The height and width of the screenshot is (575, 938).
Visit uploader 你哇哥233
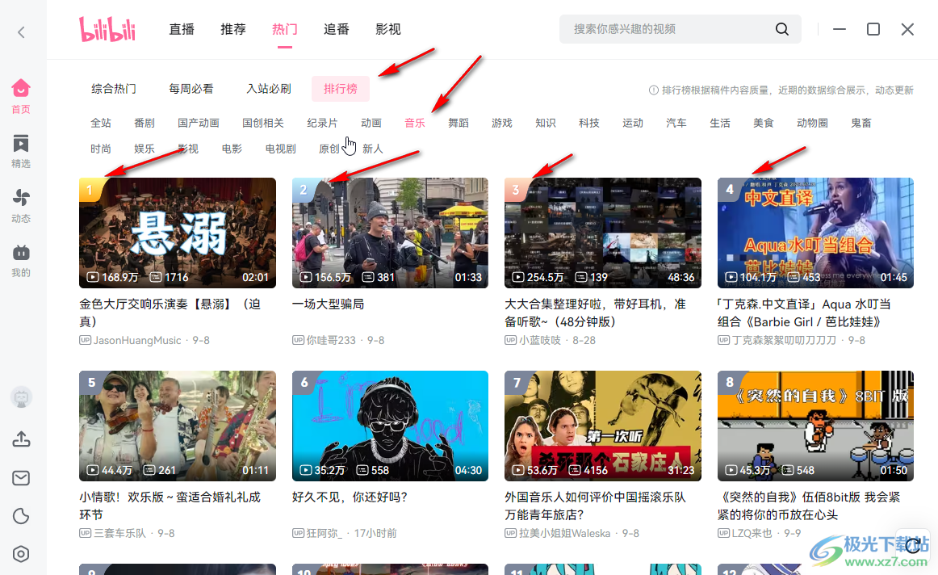click(331, 341)
